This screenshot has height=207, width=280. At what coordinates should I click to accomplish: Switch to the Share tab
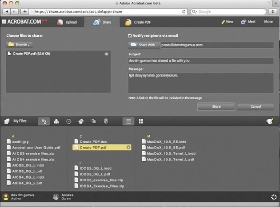pyautogui.click(x=102, y=22)
